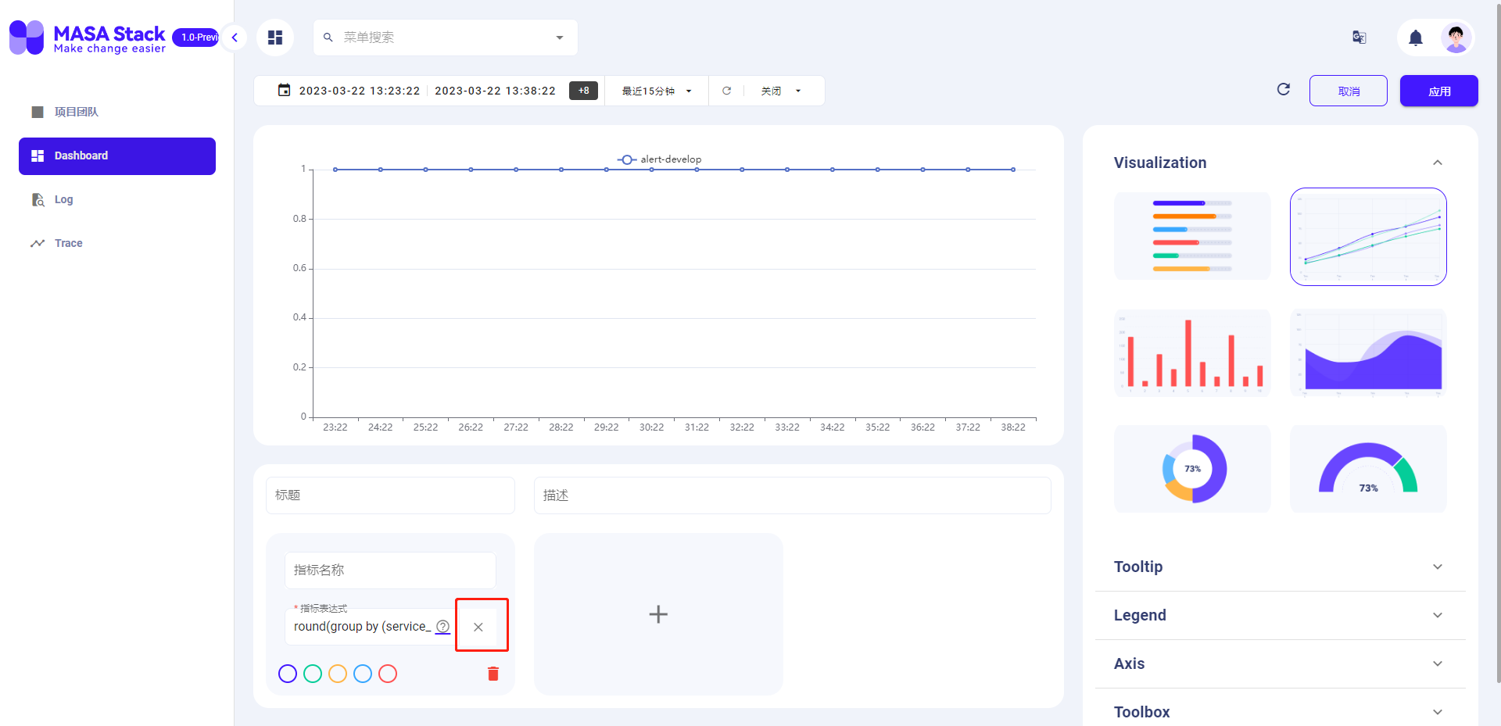
Task: Click the refresh icon in the time toolbar
Action: click(727, 90)
